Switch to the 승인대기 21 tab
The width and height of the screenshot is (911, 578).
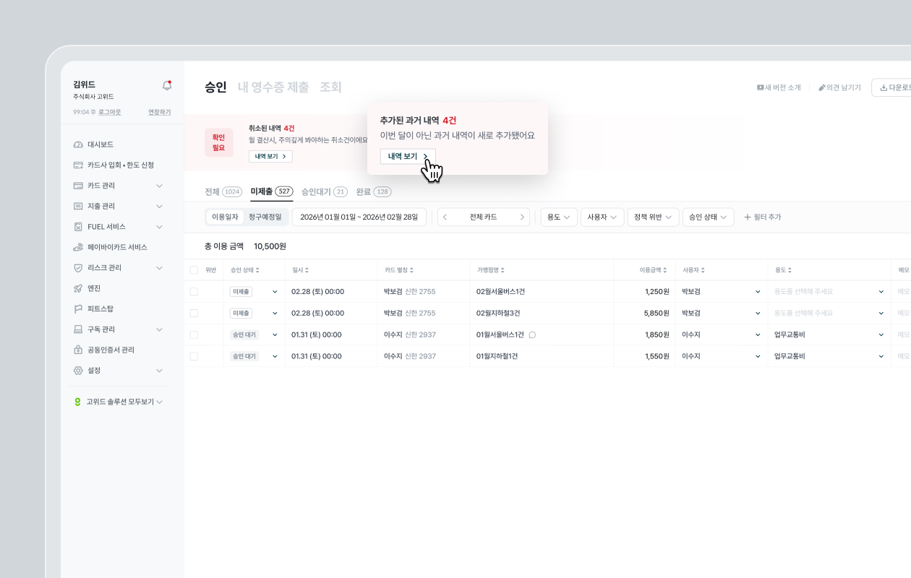(x=325, y=191)
